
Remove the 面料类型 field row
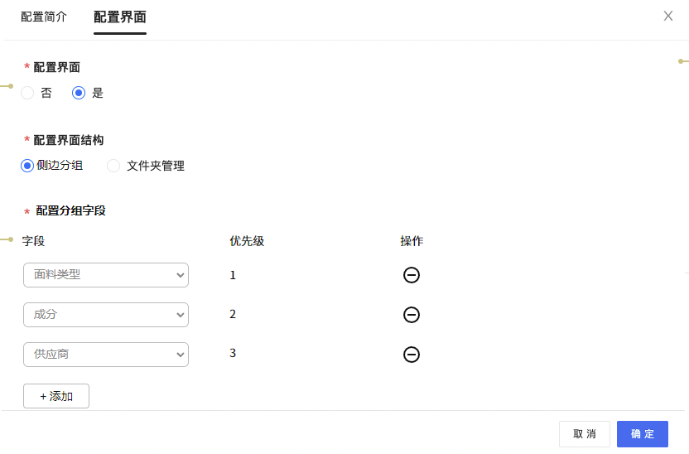coord(412,275)
